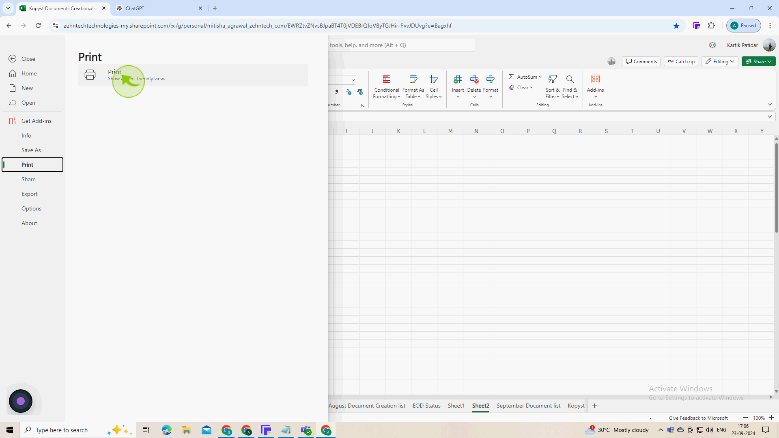Select Open in the backstage menu

pyautogui.click(x=32, y=103)
